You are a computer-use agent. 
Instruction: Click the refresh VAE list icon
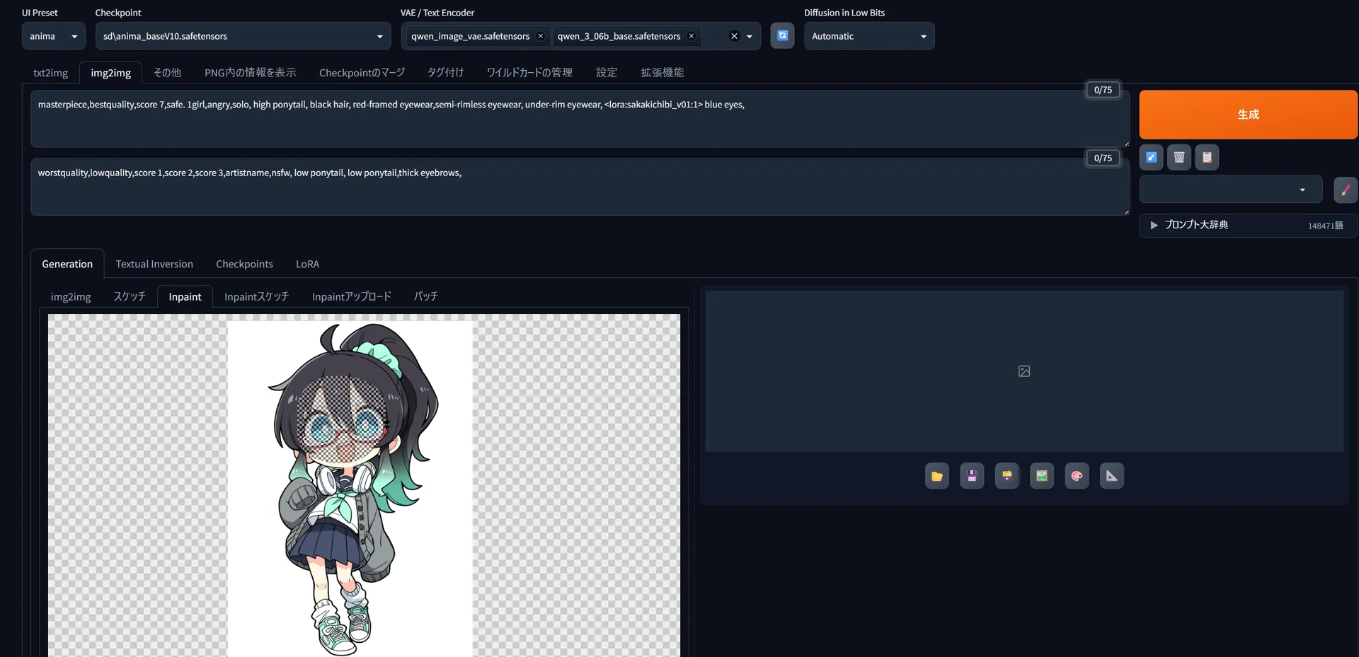click(x=782, y=35)
